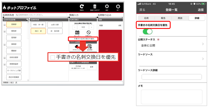The width and height of the screenshot is (209, 107).
Task: Click the 変更 language button
Action: pos(92,67)
